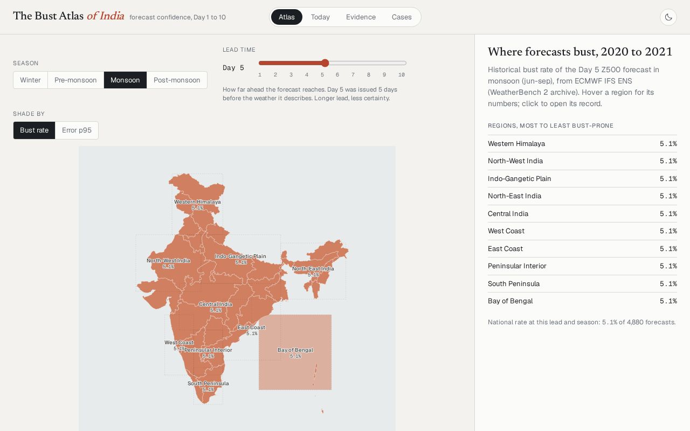Toggle dark mode with the moon icon

(x=668, y=17)
